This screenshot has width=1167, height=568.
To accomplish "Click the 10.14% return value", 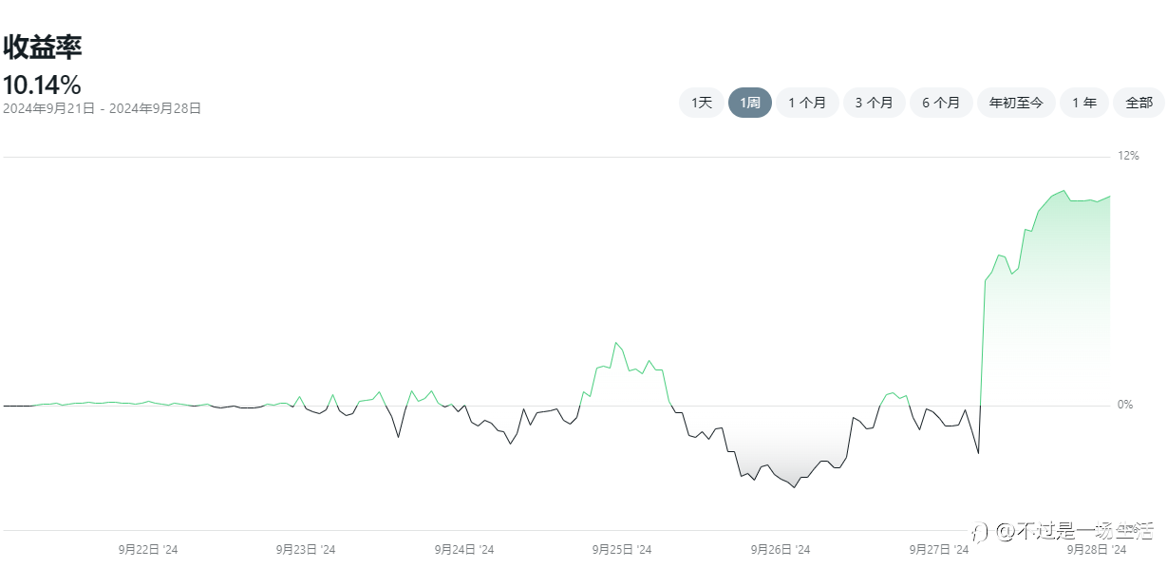I will (42, 85).
